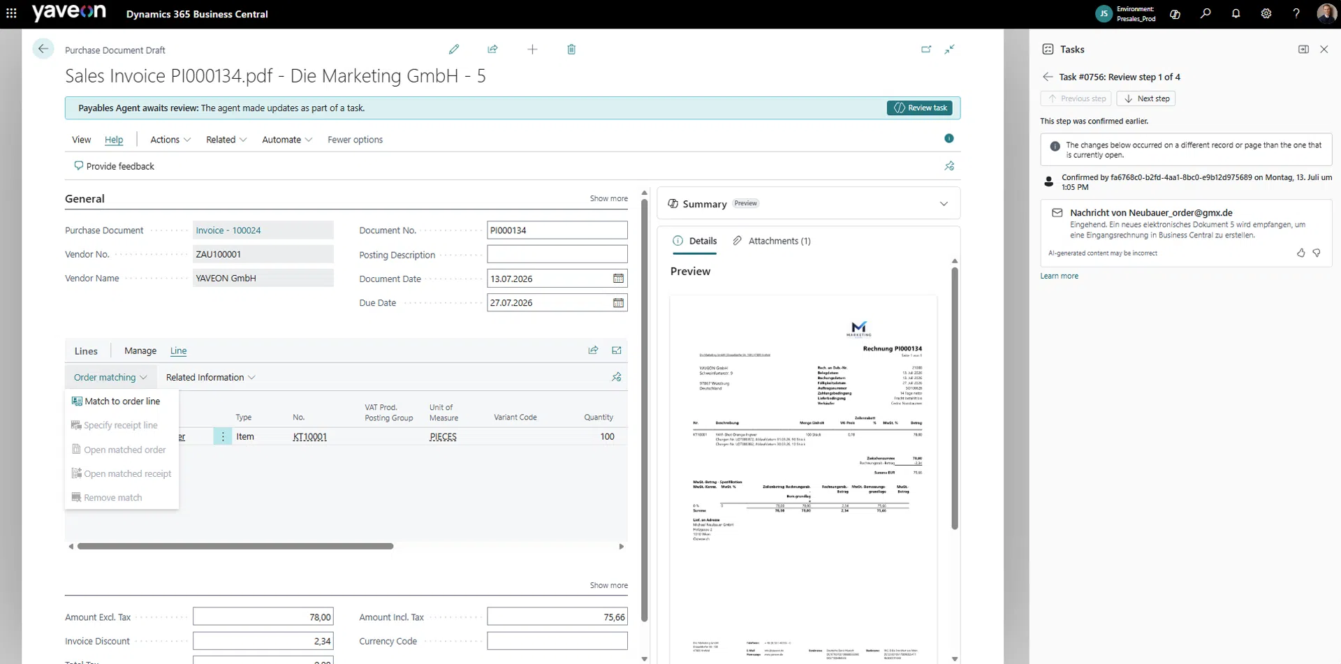Click the plus icon to create new
This screenshot has height=664, width=1341.
pyautogui.click(x=532, y=49)
